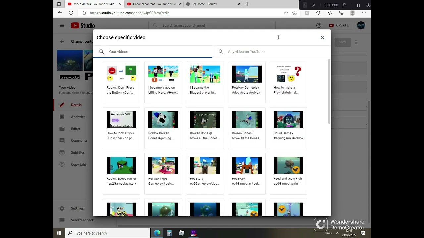Click the channel avatar in Studio header
The image size is (424, 238).
click(361, 25)
